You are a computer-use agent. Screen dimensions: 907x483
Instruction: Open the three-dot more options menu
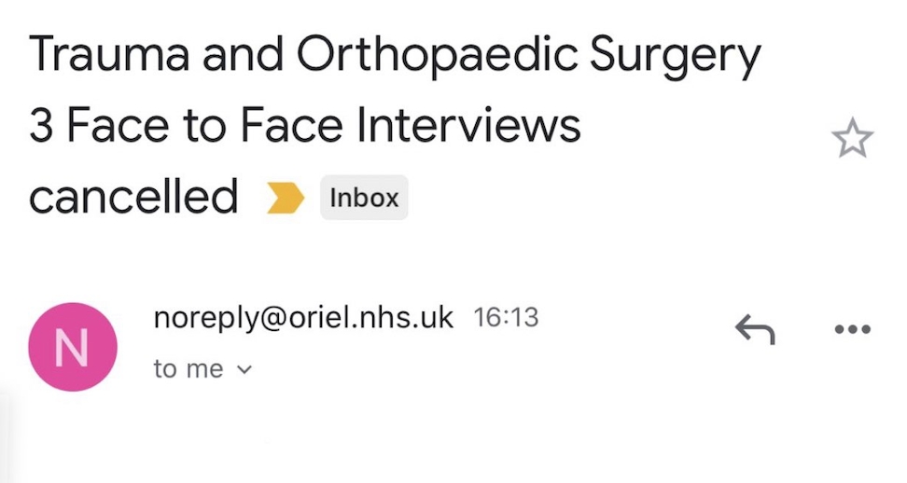tap(853, 329)
